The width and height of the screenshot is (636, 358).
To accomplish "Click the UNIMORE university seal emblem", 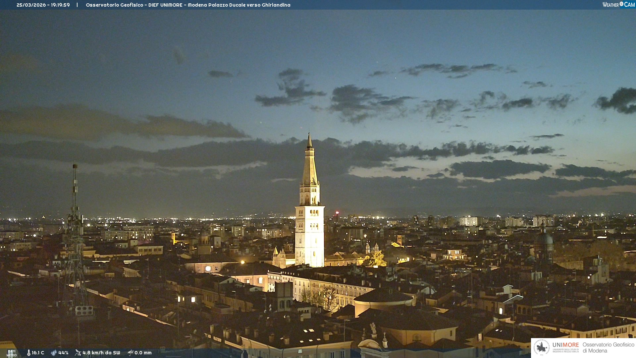I will (x=542, y=347).
